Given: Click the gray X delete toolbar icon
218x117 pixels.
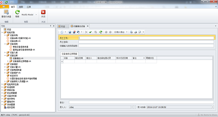Looking at the screenshot, I should [x=86, y=32].
